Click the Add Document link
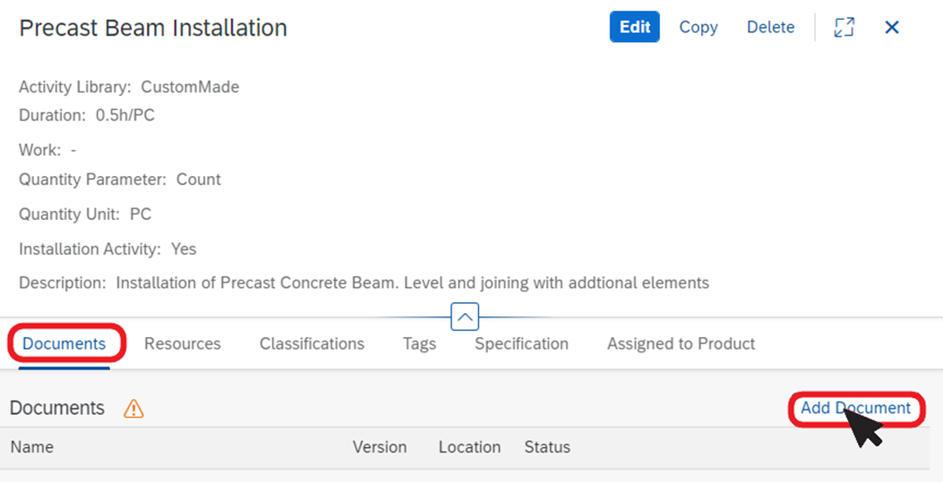Viewport: 943px width, 482px height. (x=856, y=408)
